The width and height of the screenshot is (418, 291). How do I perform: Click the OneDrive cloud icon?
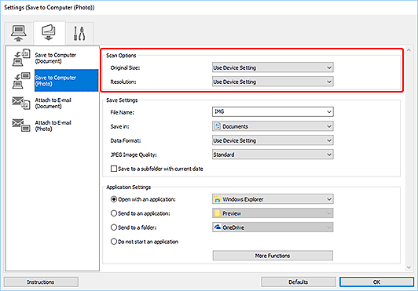pyautogui.click(x=218, y=227)
